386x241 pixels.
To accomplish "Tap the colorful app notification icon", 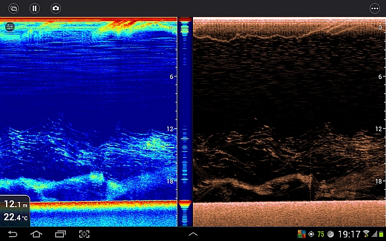I will click(x=302, y=234).
